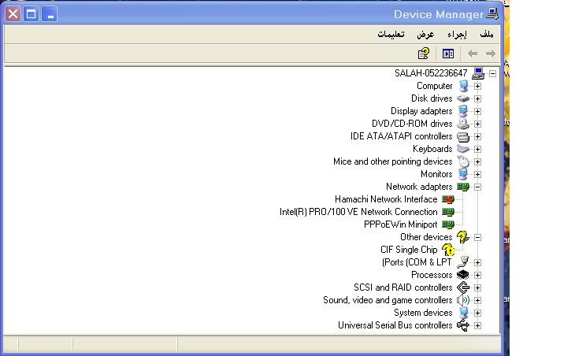
Task: Click the DVD/CD-ROM drives disc icon
Action: 463,124
